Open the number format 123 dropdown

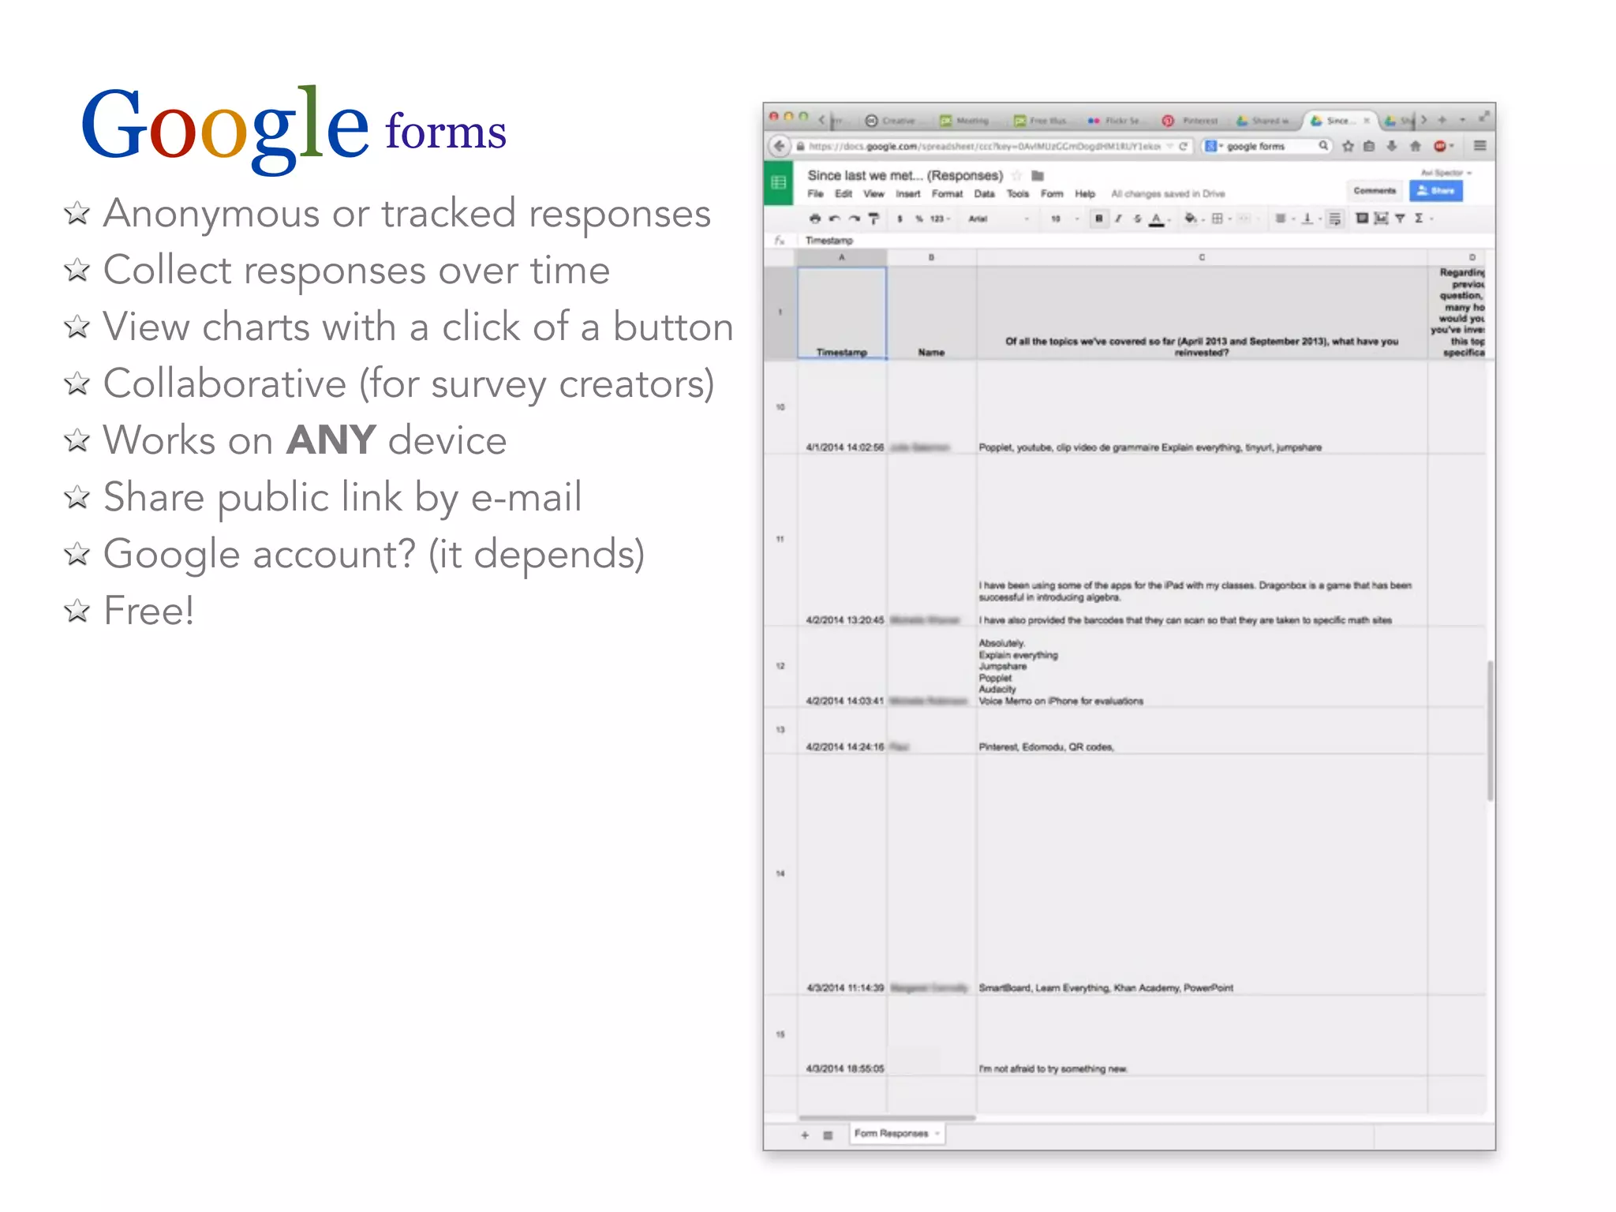[940, 219]
